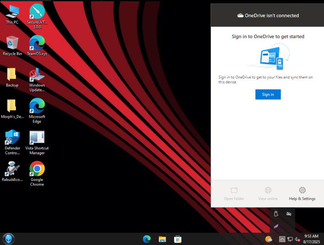
Task: Select the Windows Update blocker shortcut
Action: coord(37,80)
